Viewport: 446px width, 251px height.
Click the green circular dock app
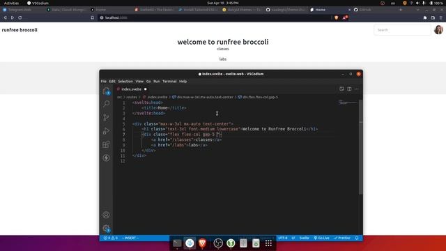click(x=231, y=243)
